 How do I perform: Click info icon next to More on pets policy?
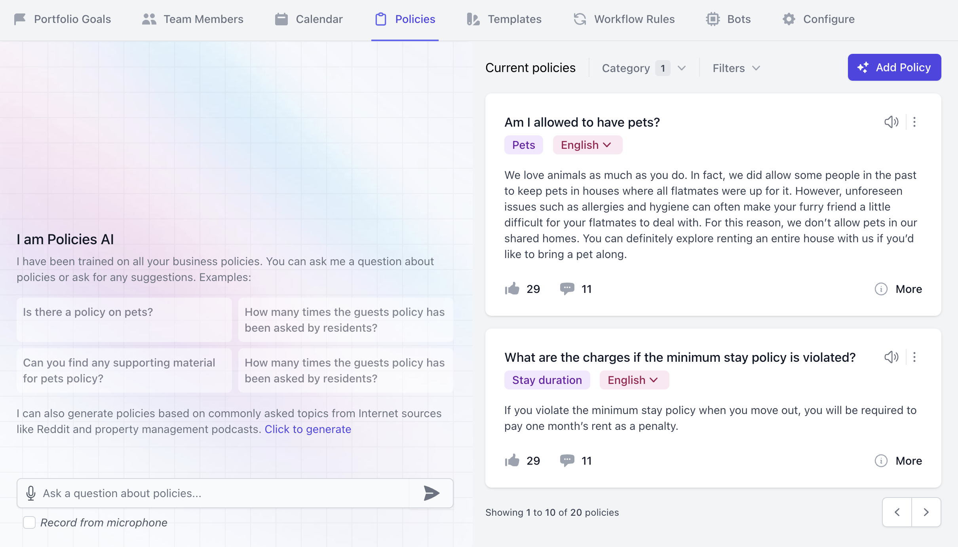pyautogui.click(x=880, y=288)
